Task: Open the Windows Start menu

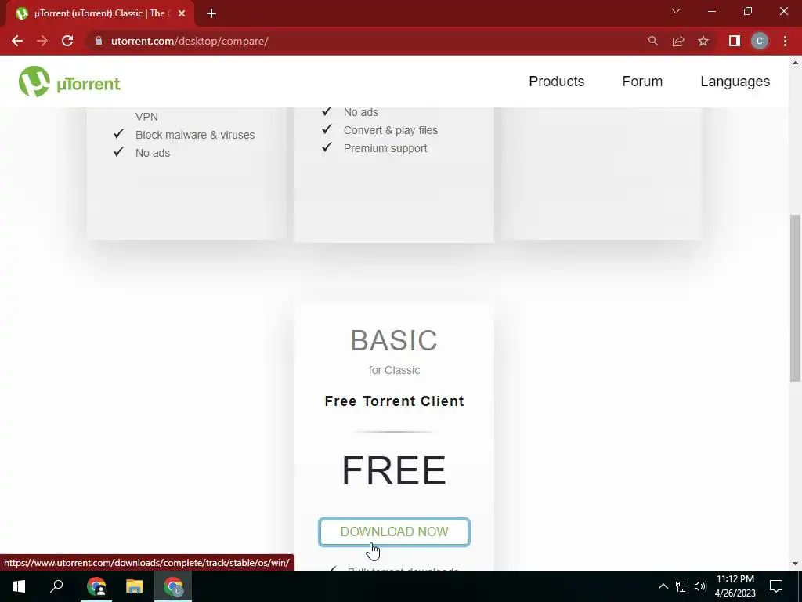Action: 19,586
